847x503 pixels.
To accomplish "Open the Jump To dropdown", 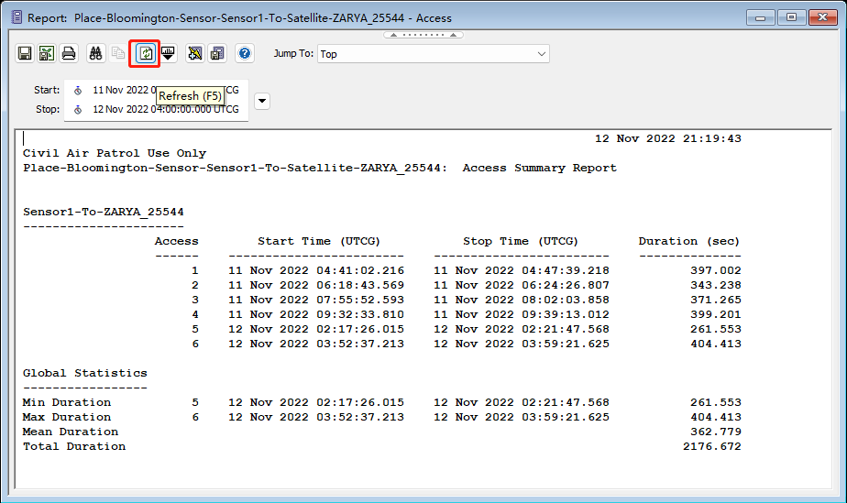I will tap(433, 54).
